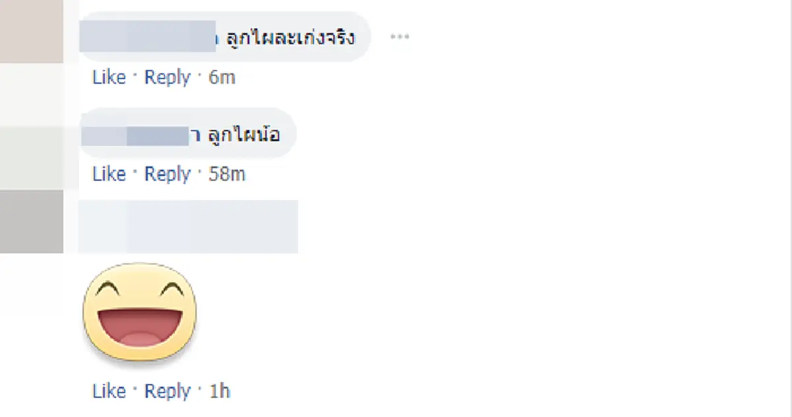Toggle Like on the 'ลูกไผน้อ' comment
This screenshot has height=417, width=792.
click(x=109, y=174)
